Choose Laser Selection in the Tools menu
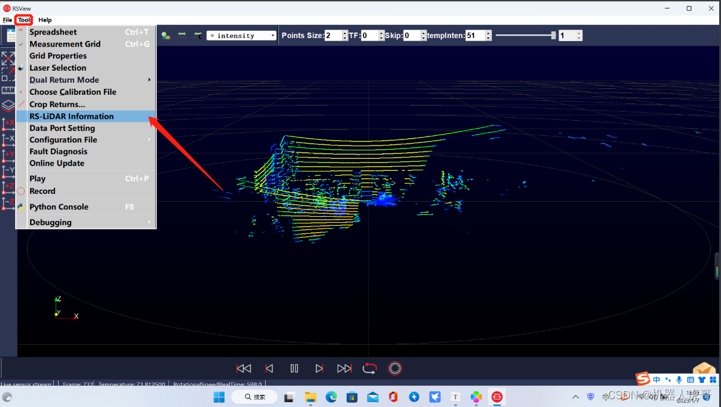Viewport: 721px width, 407px height. point(86,68)
